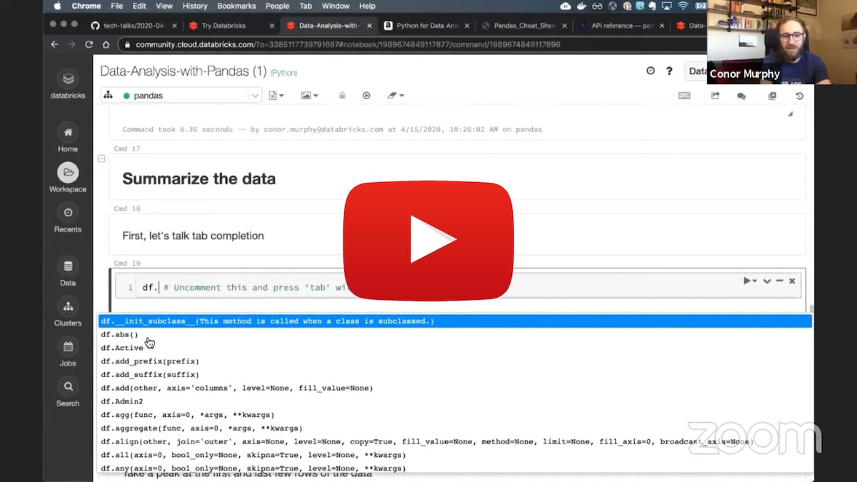Open the Chrome File menu
This screenshot has height=482, width=857.
coord(116,6)
